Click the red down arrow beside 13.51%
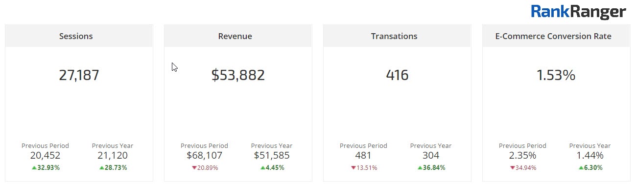 point(353,168)
